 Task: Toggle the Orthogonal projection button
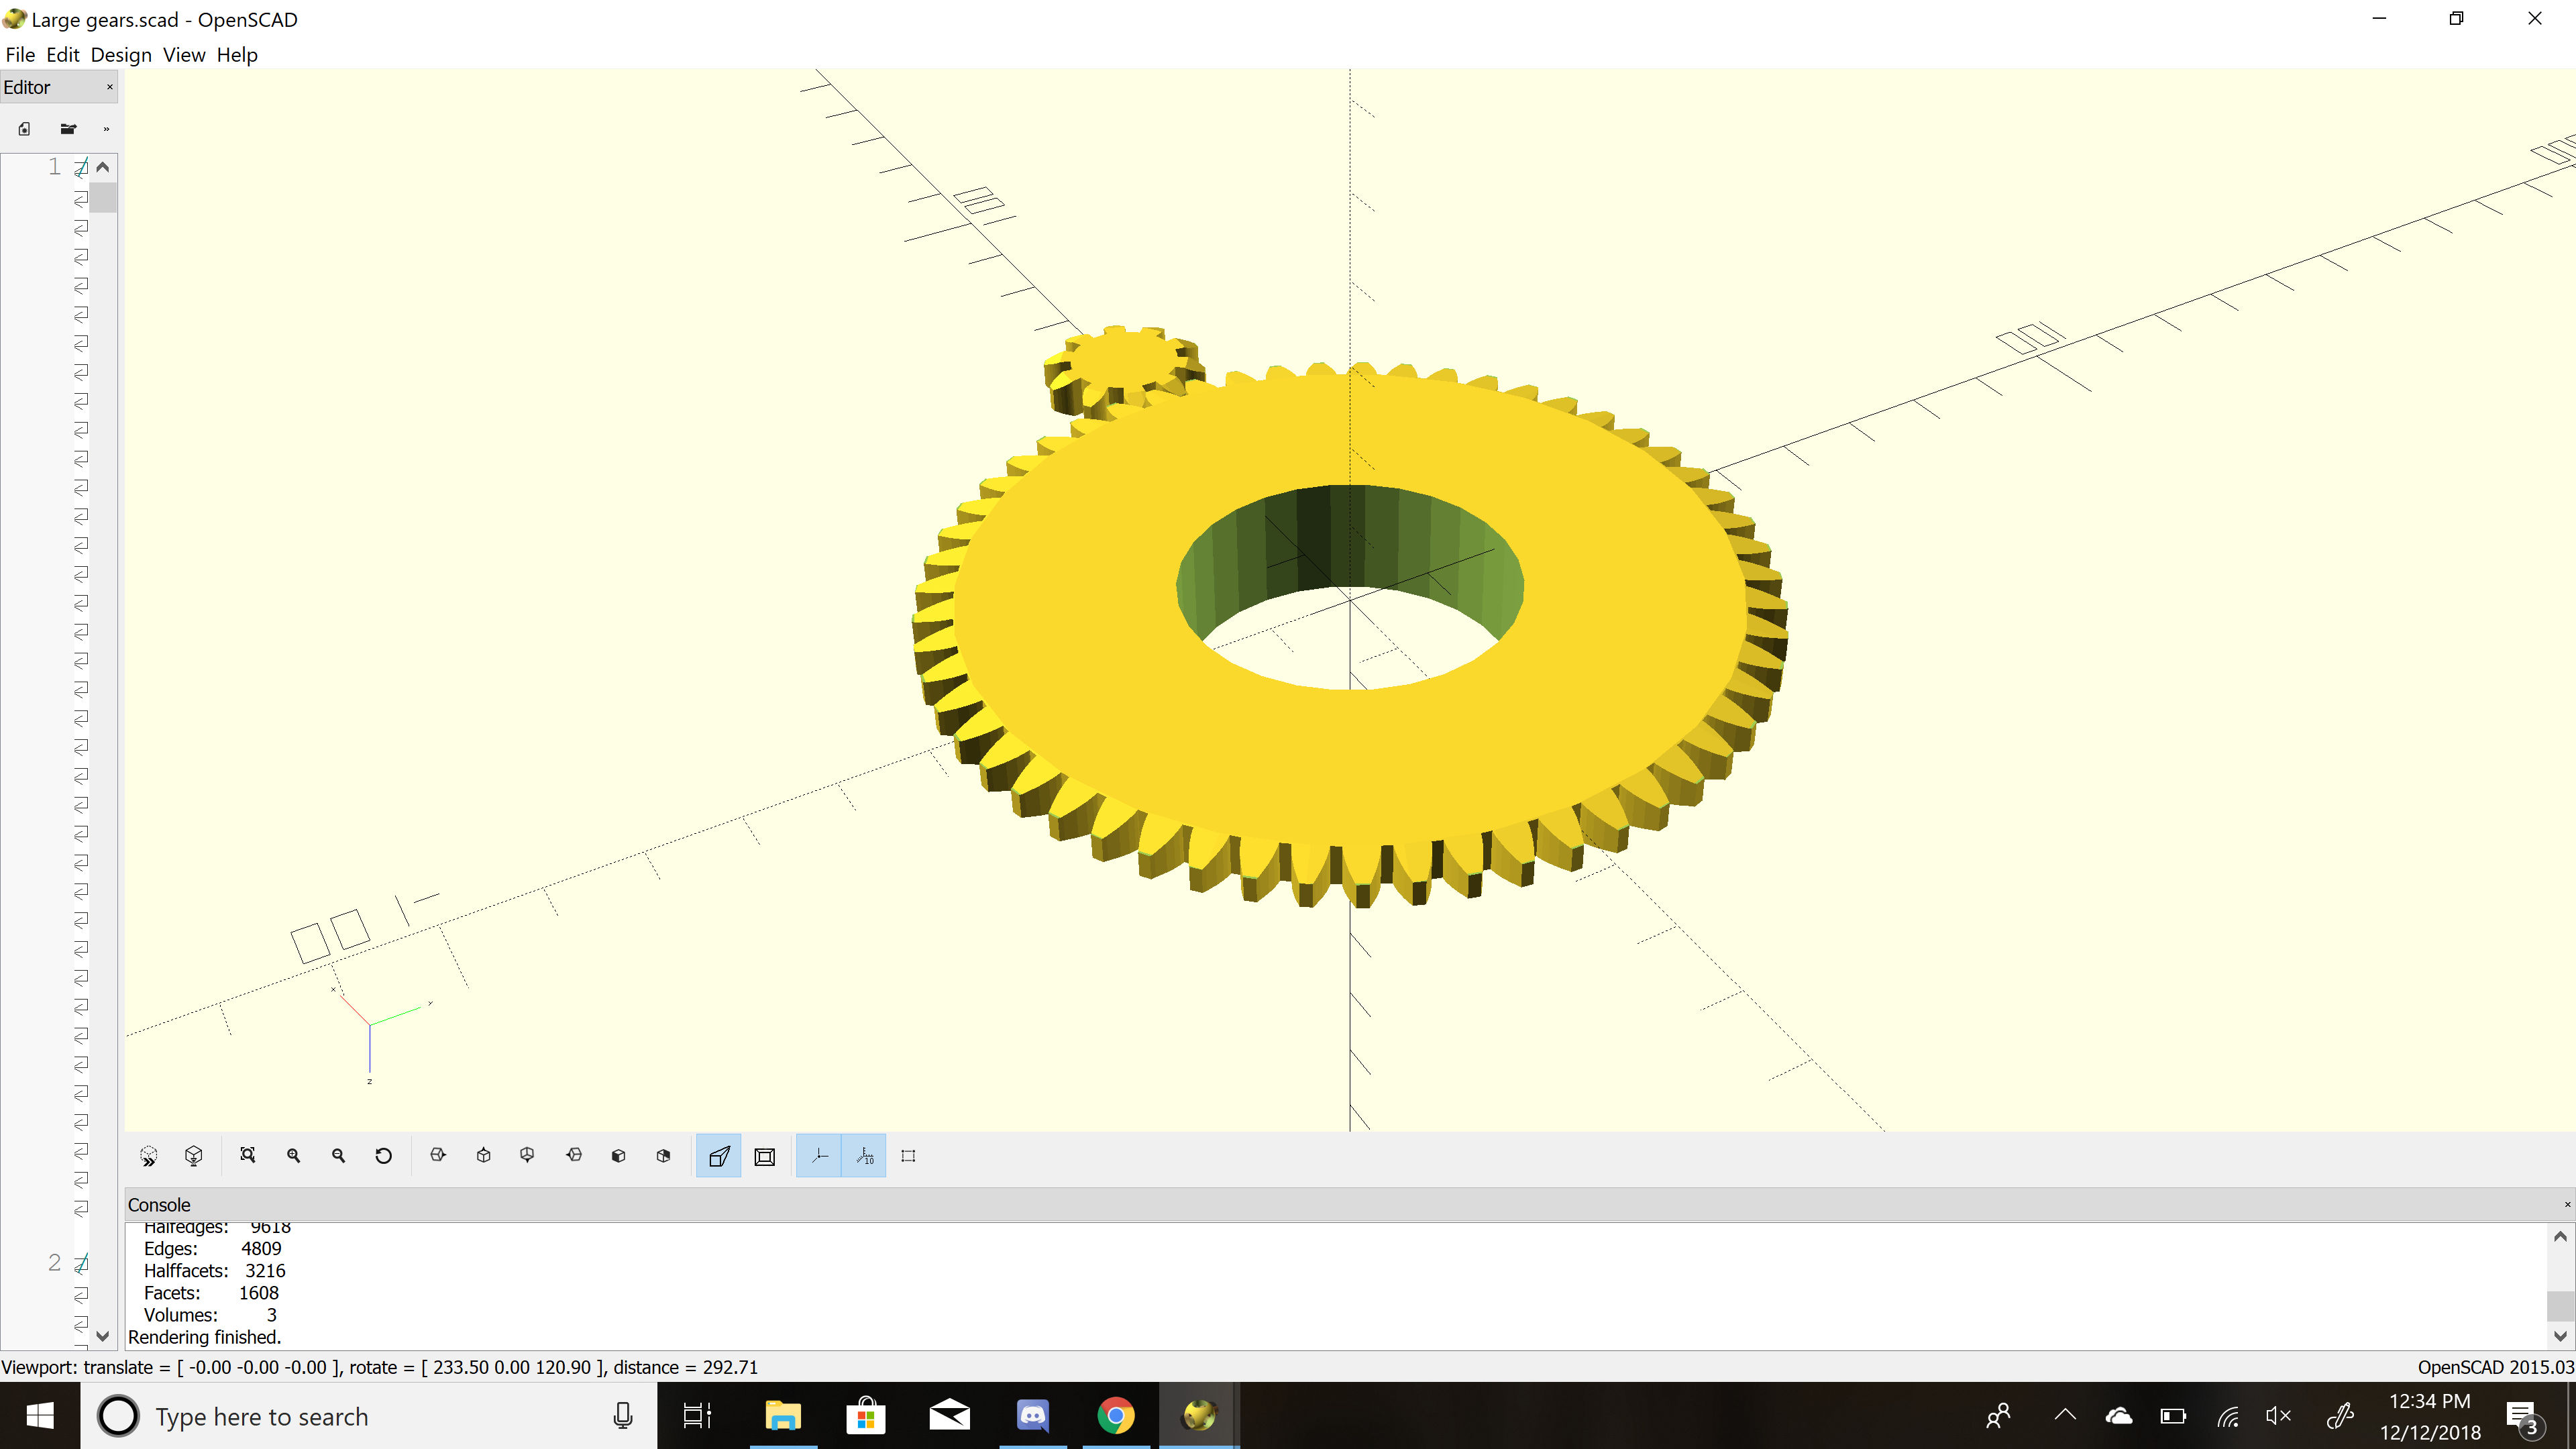(765, 1156)
